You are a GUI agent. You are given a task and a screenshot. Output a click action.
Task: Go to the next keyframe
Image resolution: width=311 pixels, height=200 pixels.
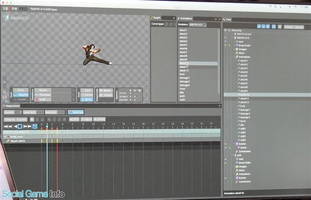pyautogui.click(x=25, y=126)
